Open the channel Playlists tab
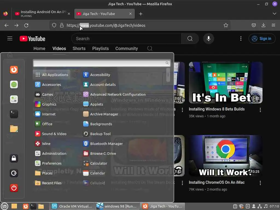 [100, 48]
